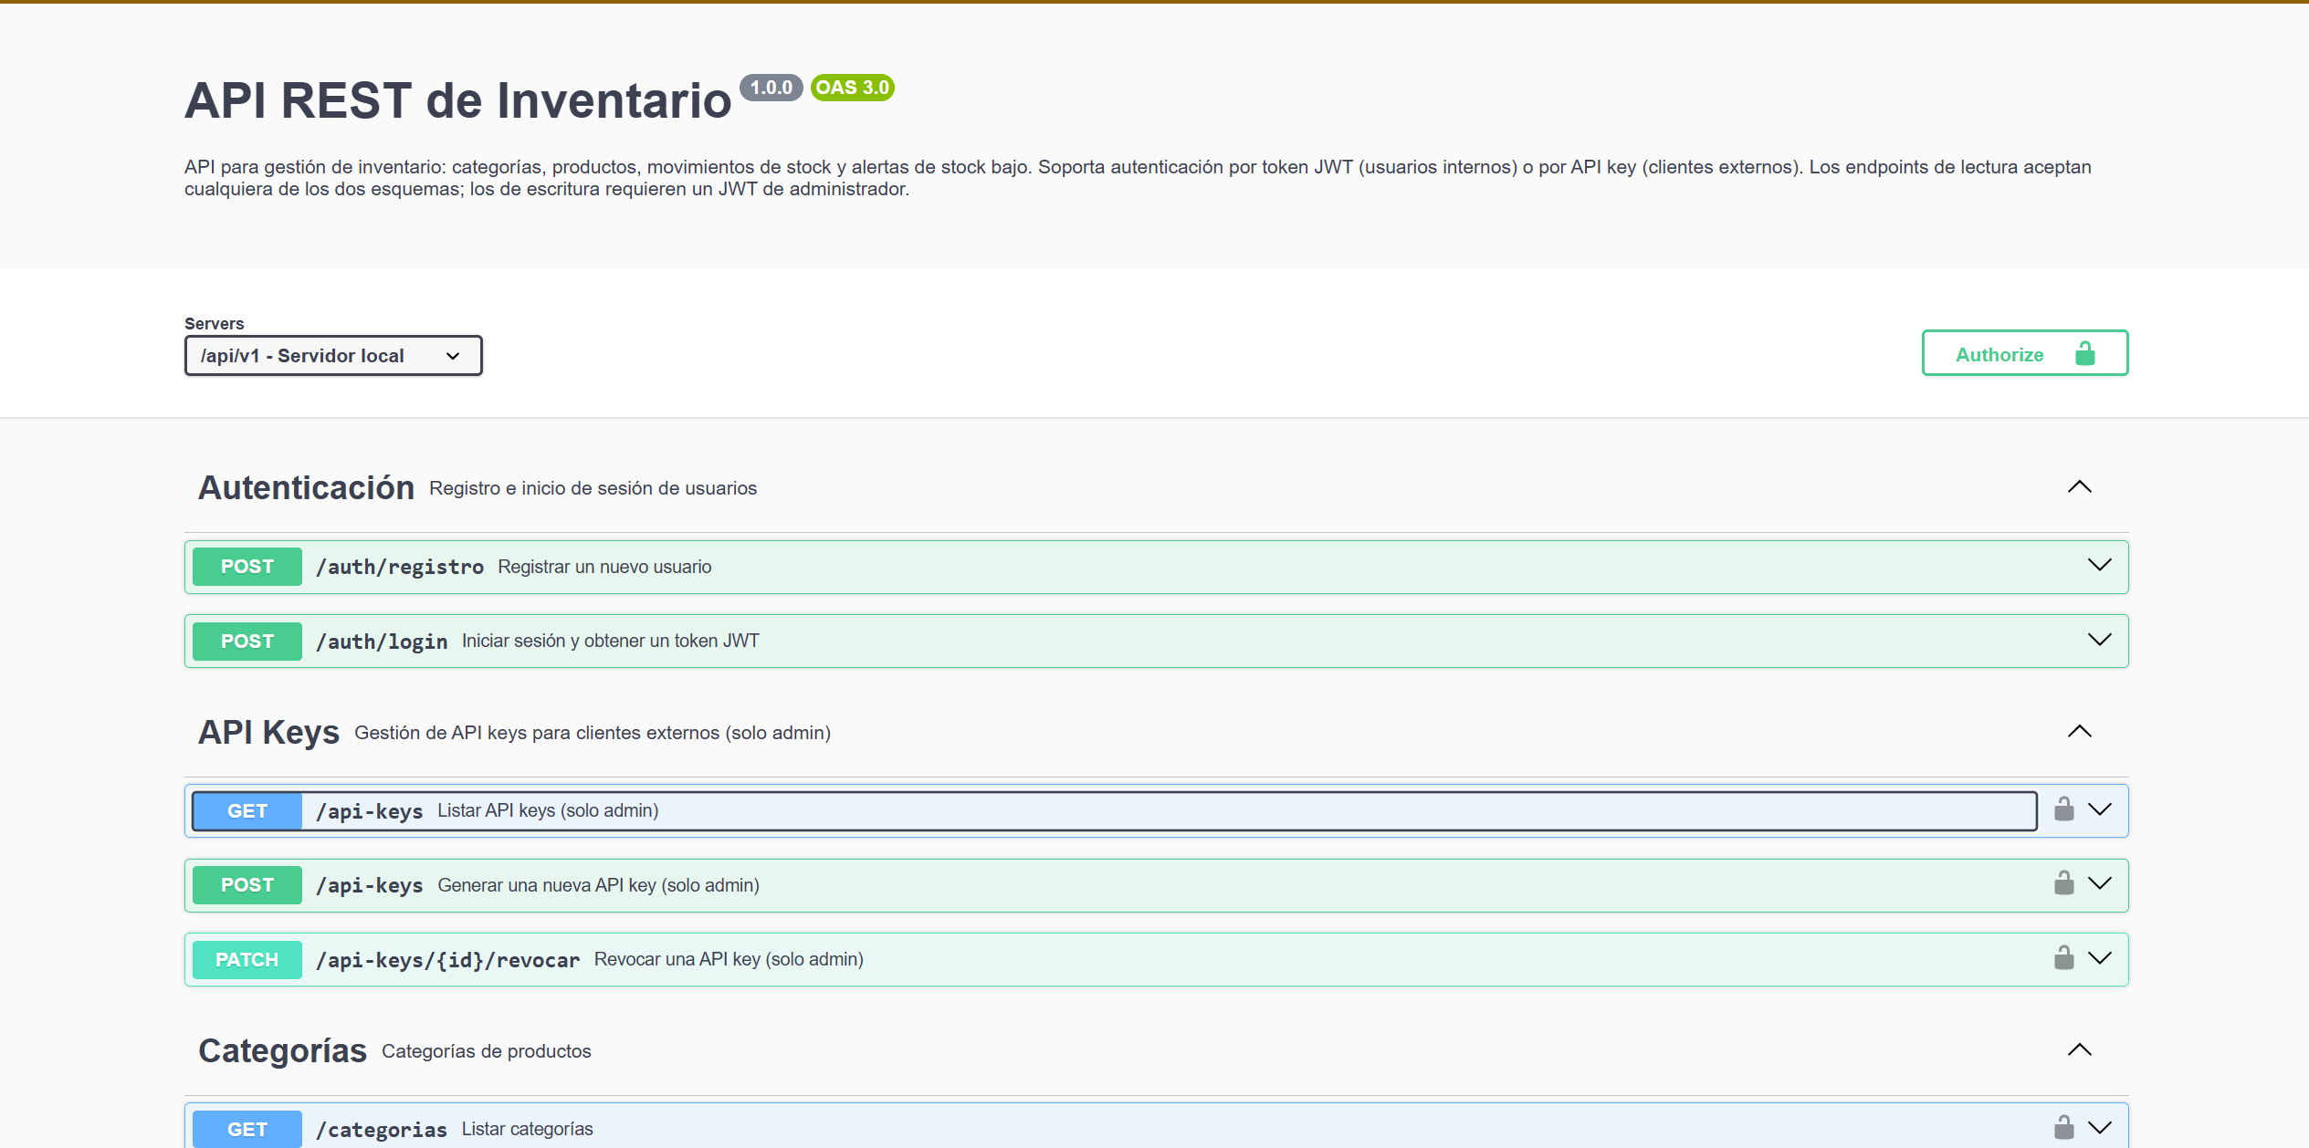
Task: Expand the POST /auth/registro endpoint chevron
Action: tap(2099, 566)
